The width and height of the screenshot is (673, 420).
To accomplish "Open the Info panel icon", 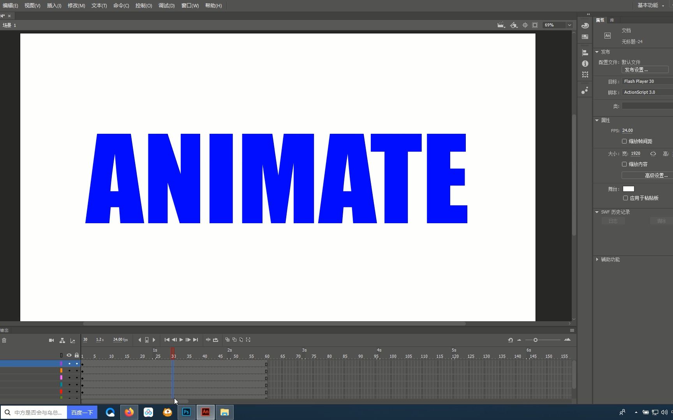I will point(585,63).
